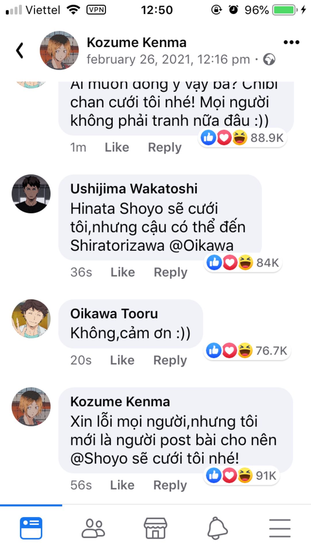The image size is (311, 552).
Task: Open the Notifications bell tab
Action: (218, 528)
